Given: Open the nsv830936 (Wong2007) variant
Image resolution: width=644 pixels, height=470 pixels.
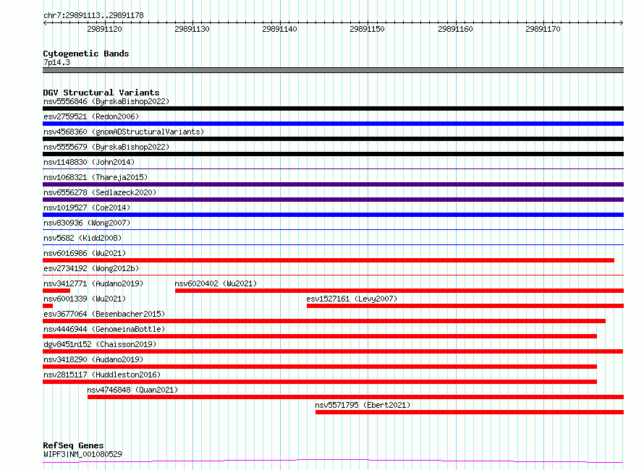Looking at the screenshot, I should 87,223.
